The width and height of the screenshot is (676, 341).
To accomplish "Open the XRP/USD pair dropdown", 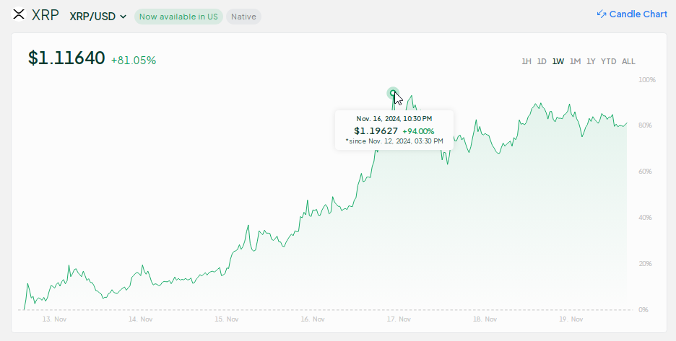I will (98, 17).
